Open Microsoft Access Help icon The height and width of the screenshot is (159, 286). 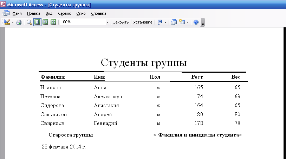tap(196, 22)
